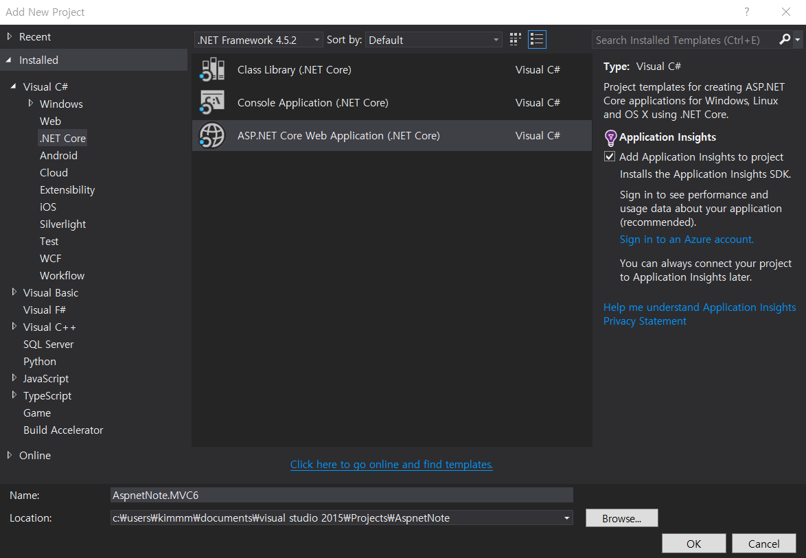Click the Location path text field

(336, 518)
